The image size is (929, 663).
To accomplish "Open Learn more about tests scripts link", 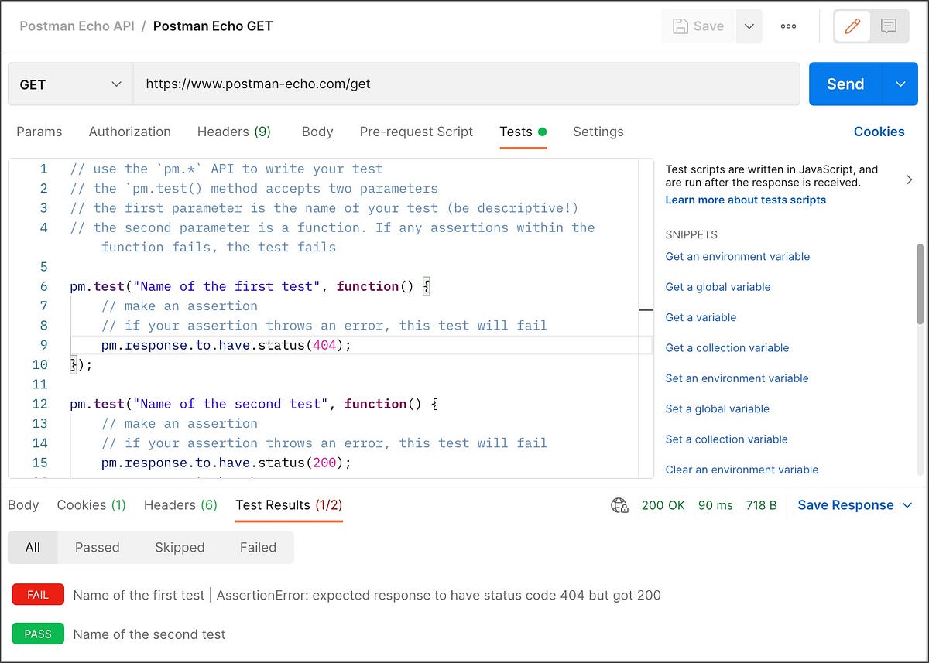I will coord(746,200).
